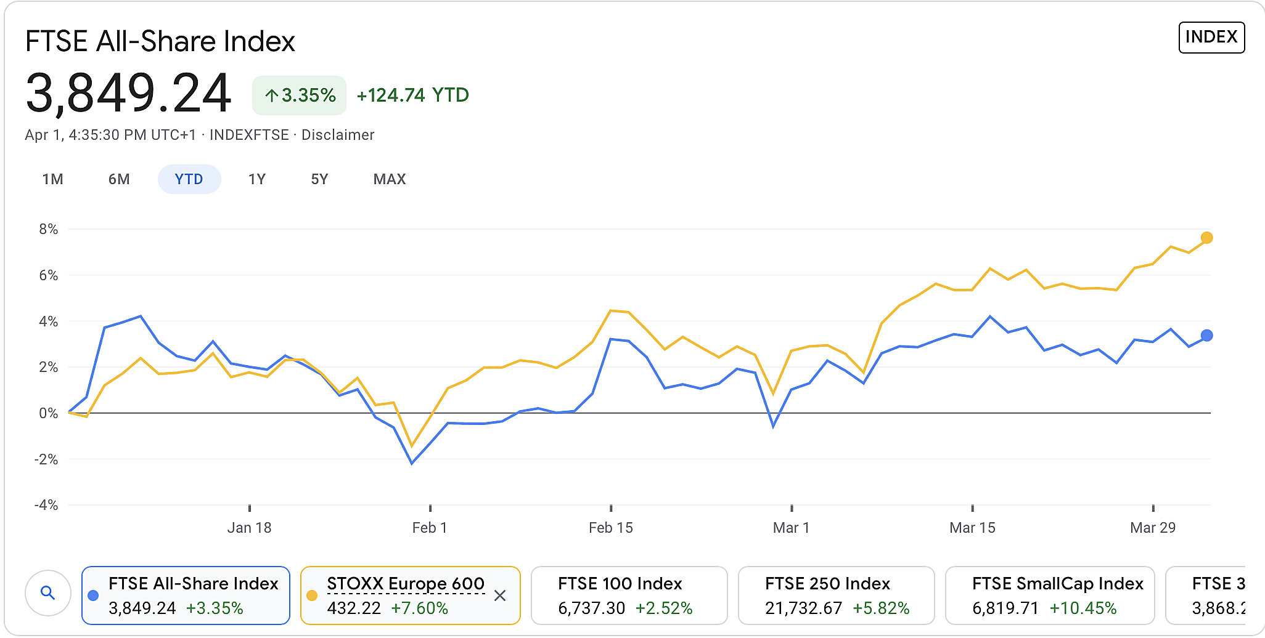
Task: Click the Mar 1 axis label
Action: (x=791, y=528)
